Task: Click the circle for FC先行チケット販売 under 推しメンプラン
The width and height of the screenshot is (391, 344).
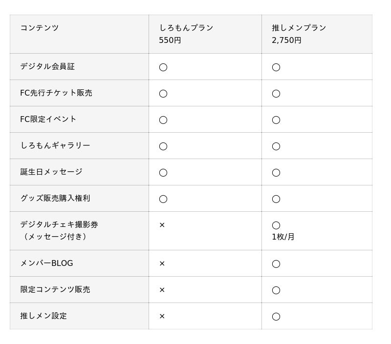Action: tap(276, 94)
